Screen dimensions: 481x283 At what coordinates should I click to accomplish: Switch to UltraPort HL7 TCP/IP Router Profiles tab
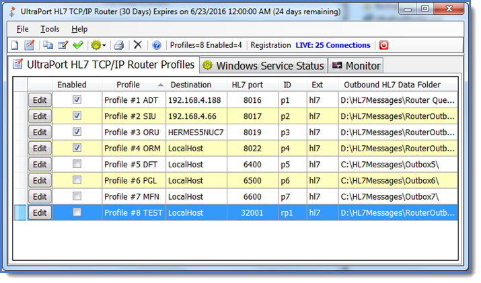104,65
